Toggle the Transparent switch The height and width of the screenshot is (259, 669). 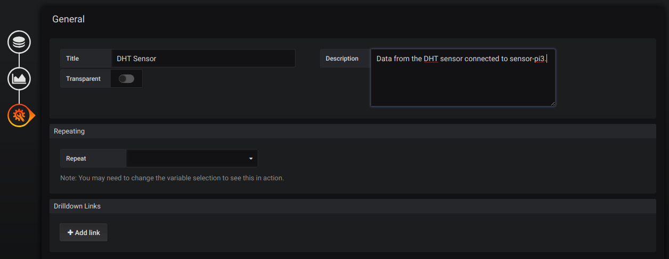126,79
